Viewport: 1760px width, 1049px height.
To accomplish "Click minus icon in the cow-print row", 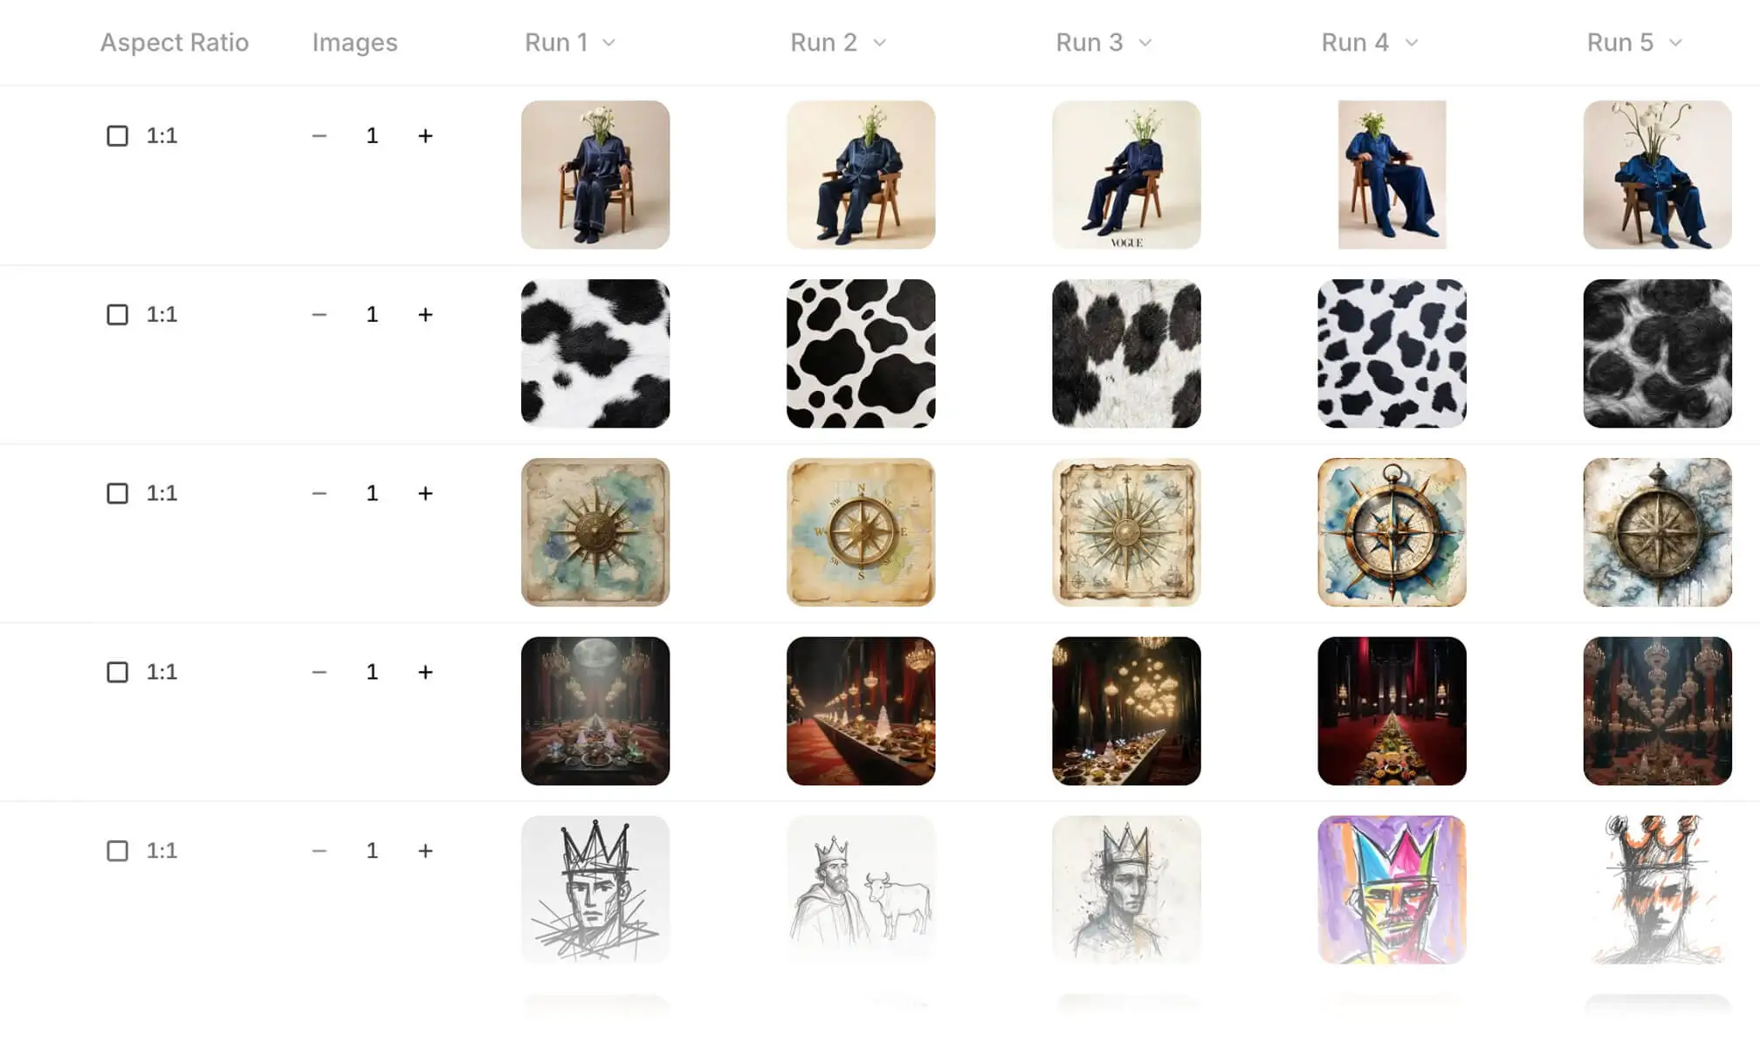I will pos(320,315).
